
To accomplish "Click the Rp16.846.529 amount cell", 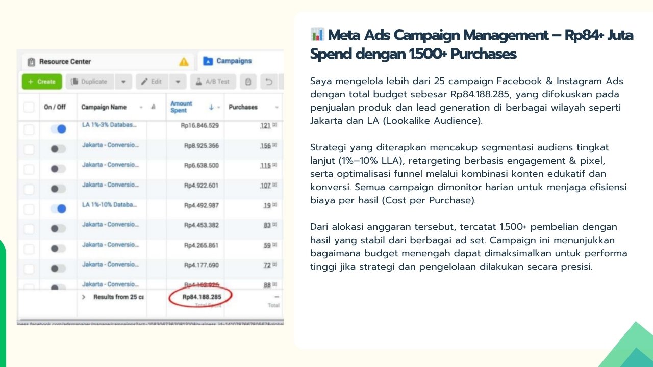I will [x=199, y=125].
